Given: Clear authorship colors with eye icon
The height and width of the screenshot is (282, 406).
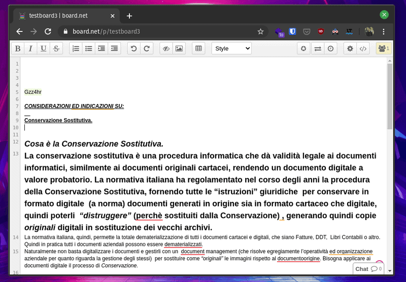Looking at the screenshot, I should pyautogui.click(x=166, y=49).
